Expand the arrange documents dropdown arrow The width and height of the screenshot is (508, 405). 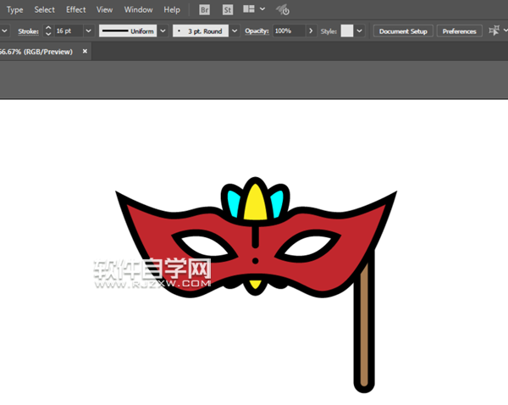(x=262, y=9)
